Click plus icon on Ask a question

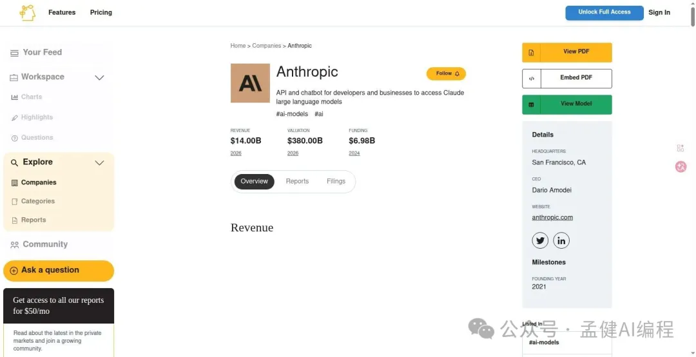(x=14, y=271)
